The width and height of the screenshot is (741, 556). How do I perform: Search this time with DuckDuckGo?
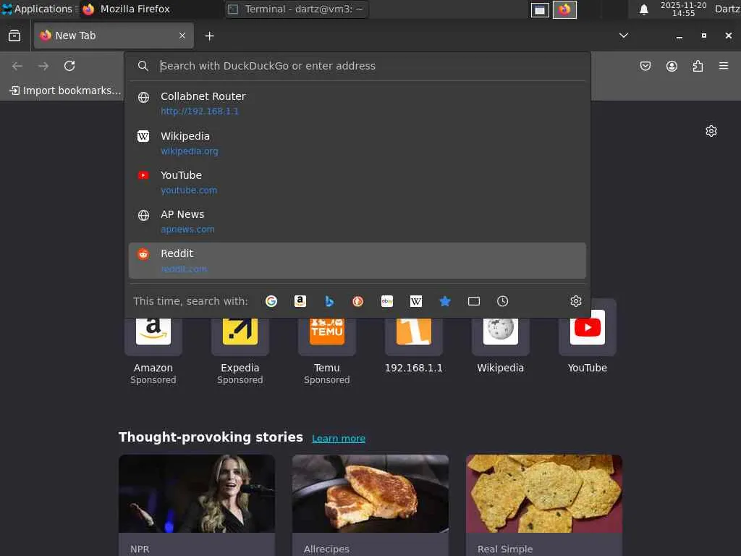357,301
